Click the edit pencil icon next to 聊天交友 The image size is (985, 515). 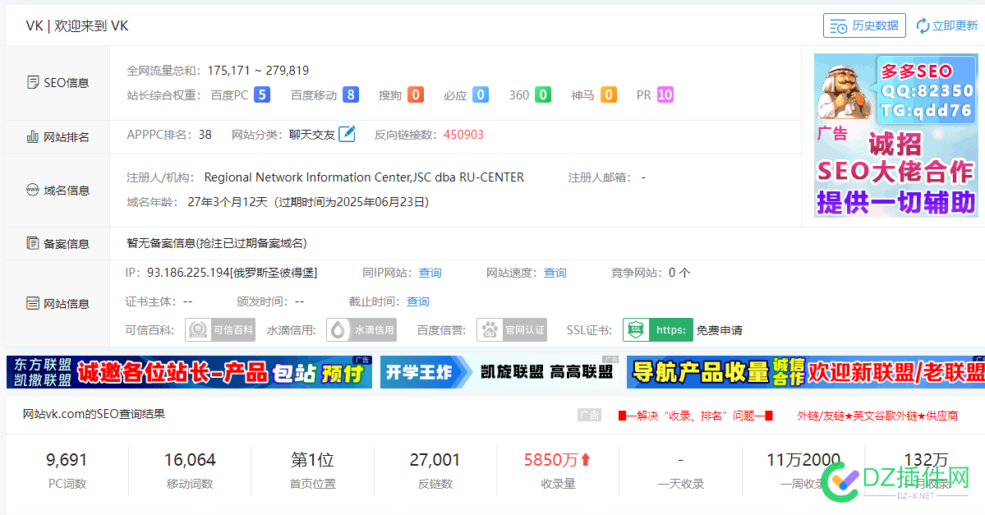point(347,134)
